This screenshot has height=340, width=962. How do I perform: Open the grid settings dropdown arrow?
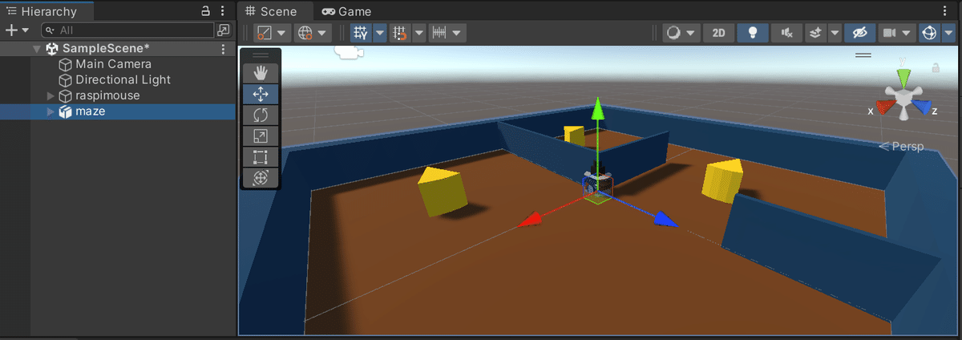pos(379,33)
